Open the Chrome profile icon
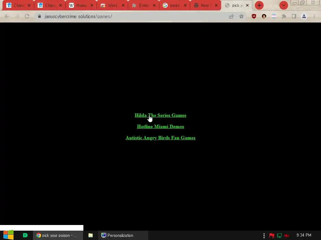321x240 pixels. [304, 16]
